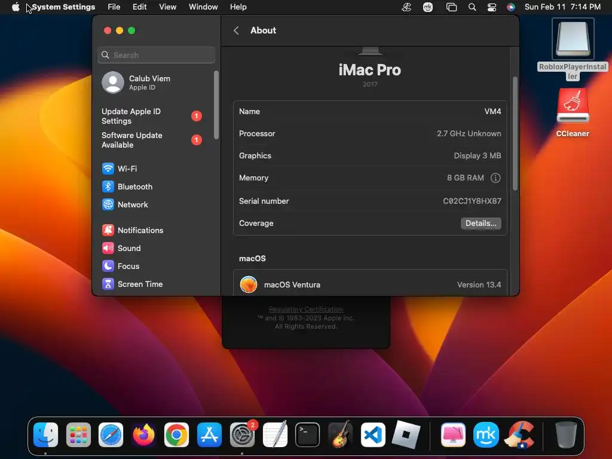612x459 pixels.
Task: Click the menu bar date and time
Action: [562, 7]
